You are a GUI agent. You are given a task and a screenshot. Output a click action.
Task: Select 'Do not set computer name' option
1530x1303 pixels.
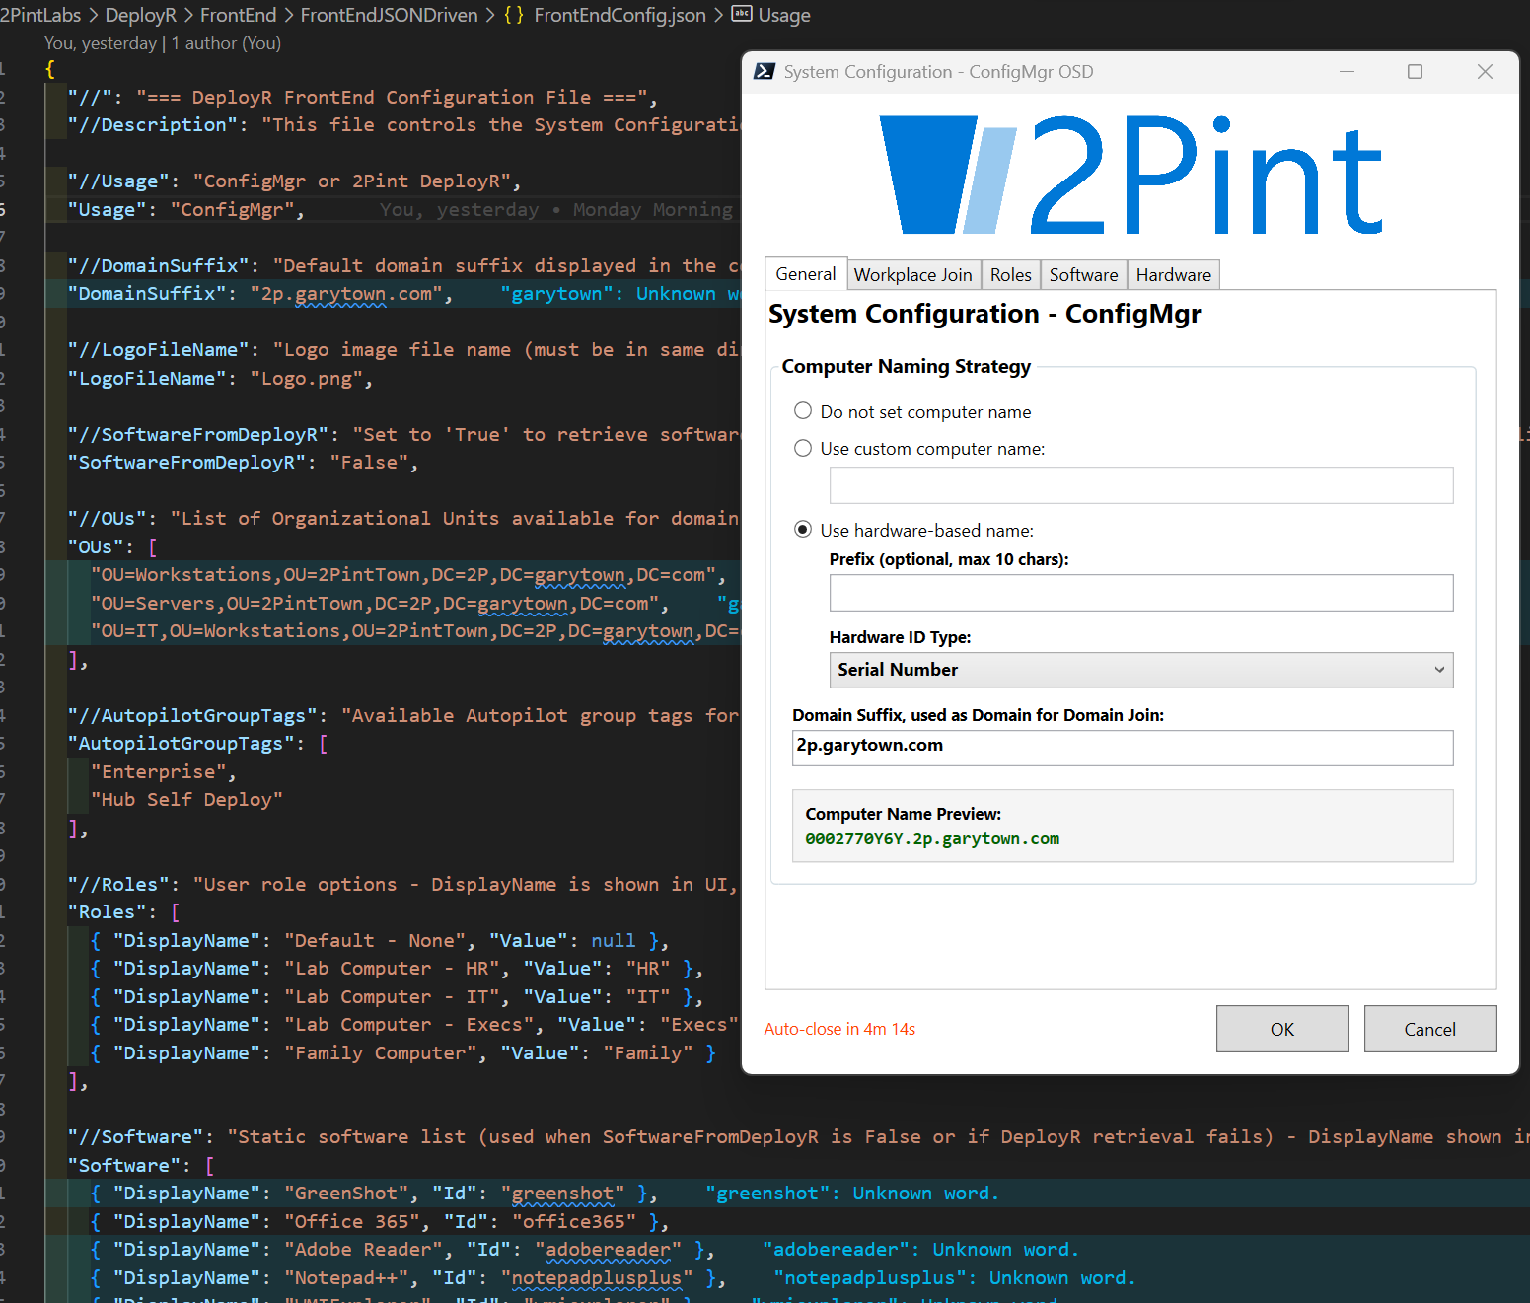[x=803, y=411]
